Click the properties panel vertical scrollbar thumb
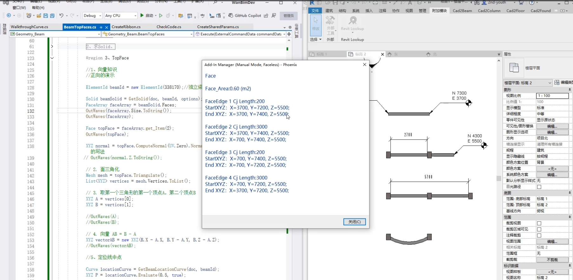This screenshot has width=573, height=280. tap(498, 178)
